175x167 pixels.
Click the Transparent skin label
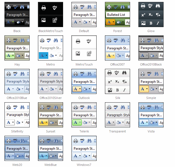point(118,131)
